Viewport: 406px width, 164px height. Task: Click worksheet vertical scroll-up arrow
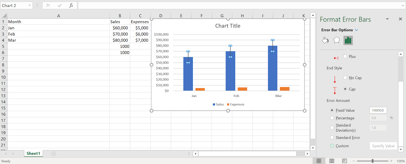tap(313, 15)
